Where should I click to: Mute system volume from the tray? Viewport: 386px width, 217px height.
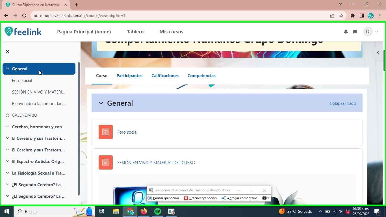click(x=340, y=211)
